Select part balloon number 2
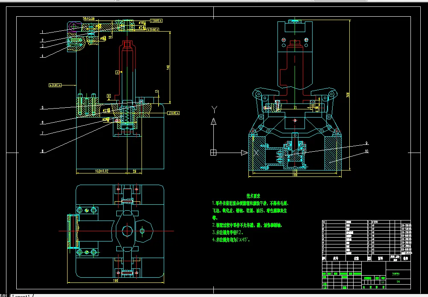The image size is (428, 297). pyautogui.click(x=42, y=40)
